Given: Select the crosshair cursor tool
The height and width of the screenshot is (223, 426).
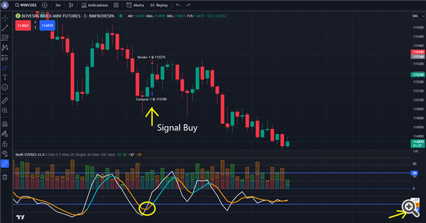Looking at the screenshot, I should [5, 18].
